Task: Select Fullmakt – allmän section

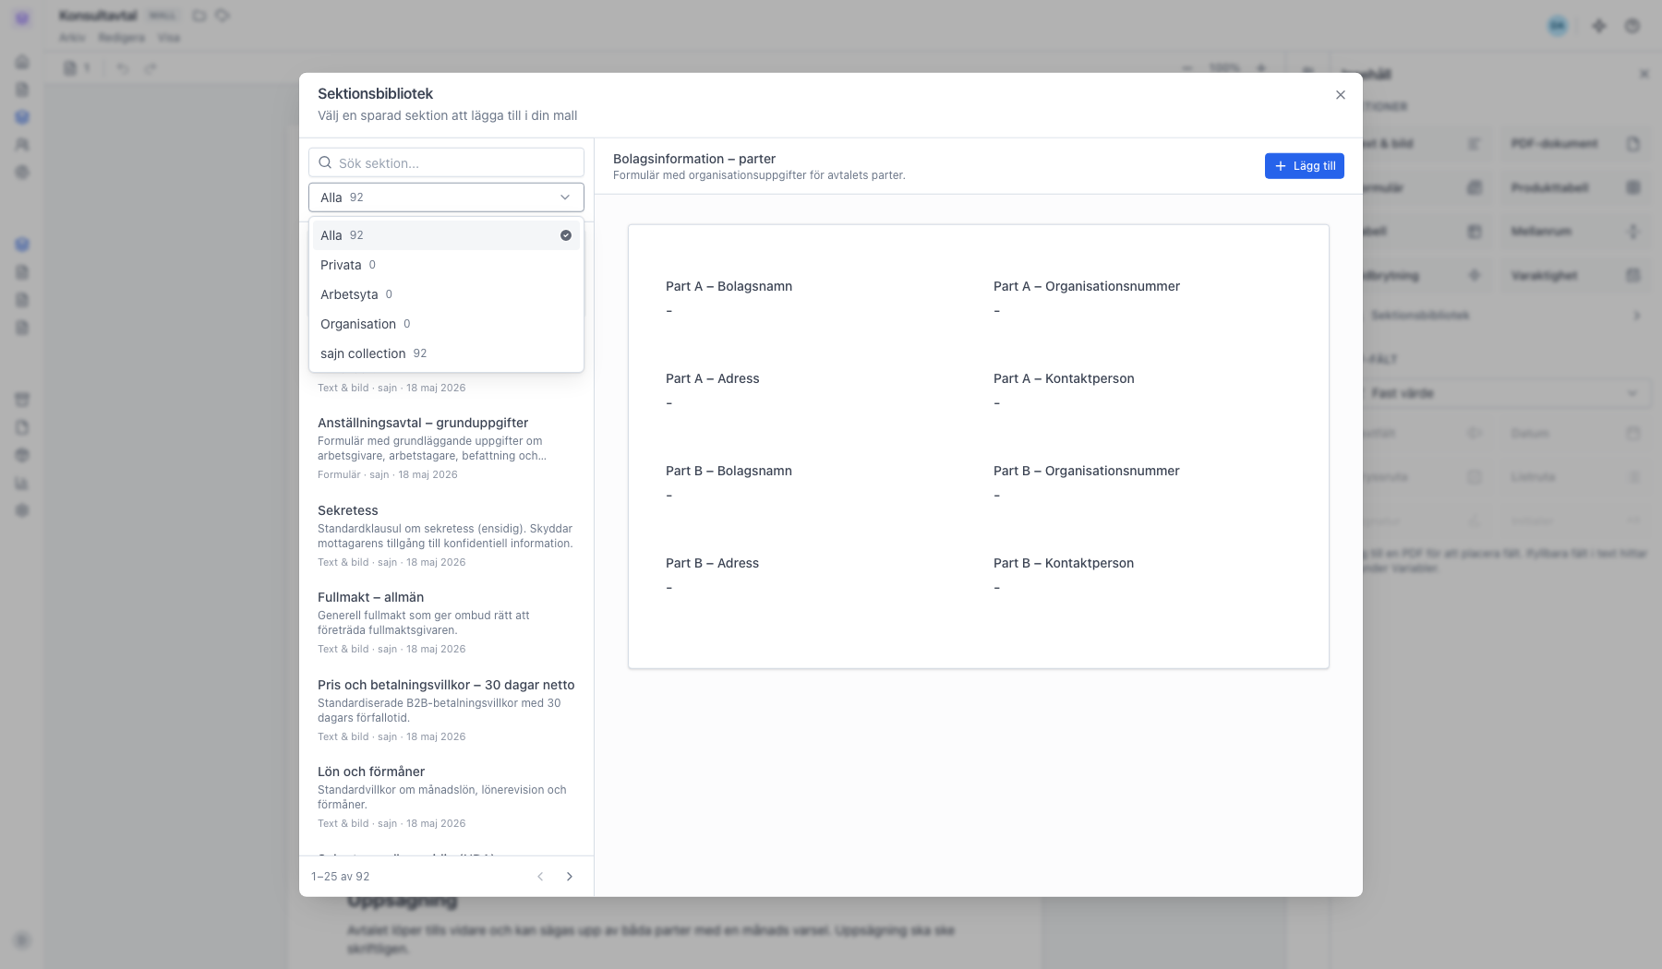Action: point(446,623)
